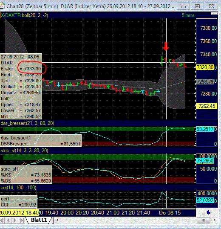Image resolution: width=221 pixels, height=229 pixels.
Task: Click the grey 7298,79 price marker
Action: pos(205,82)
